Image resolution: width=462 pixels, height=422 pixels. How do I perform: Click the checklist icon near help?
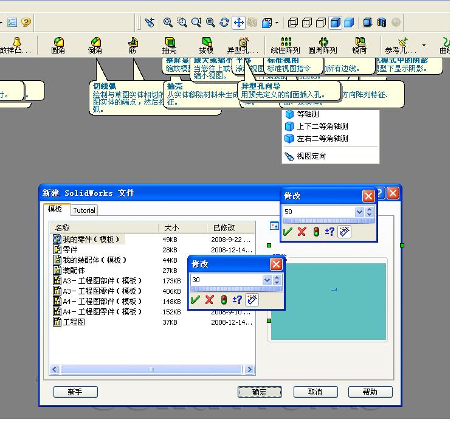[12, 22]
